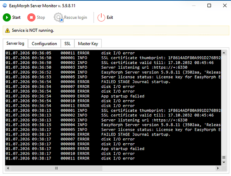Click the Start button label
231x176 pixels.
[16, 17]
